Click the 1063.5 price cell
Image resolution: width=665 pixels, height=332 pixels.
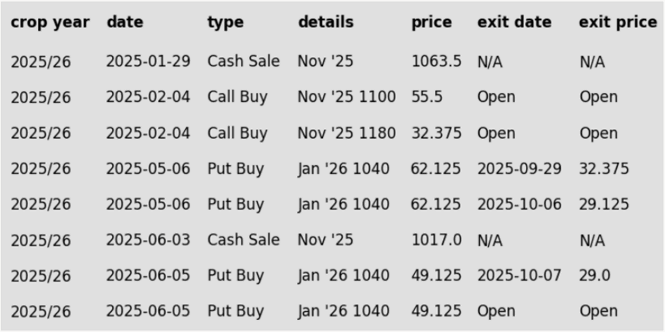(436, 62)
